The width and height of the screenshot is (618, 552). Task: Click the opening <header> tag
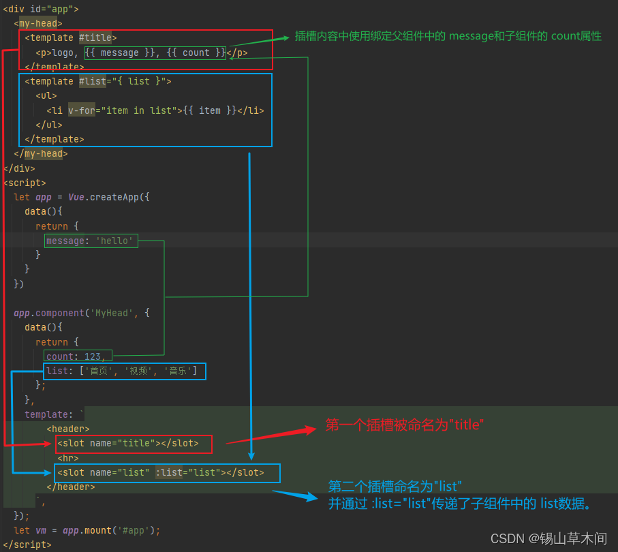click(68, 429)
